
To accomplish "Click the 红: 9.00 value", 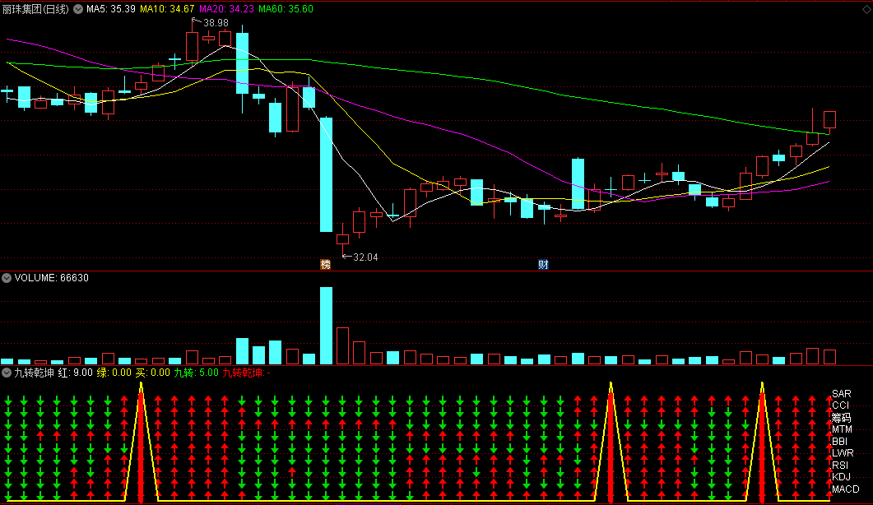I will [75, 373].
